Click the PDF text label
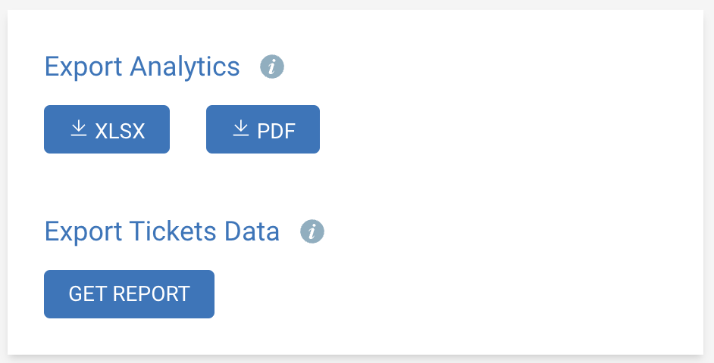This screenshot has height=363, width=714. point(277,132)
